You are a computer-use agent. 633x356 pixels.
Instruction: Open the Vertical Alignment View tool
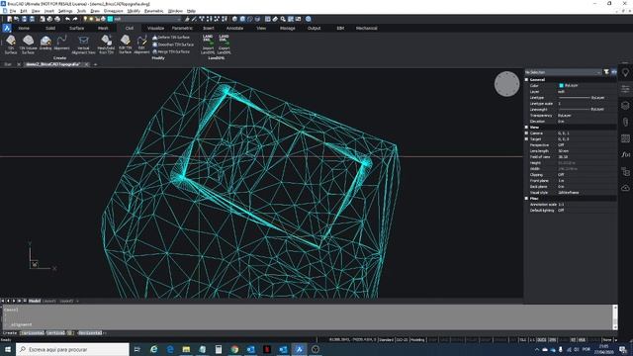pos(83,44)
